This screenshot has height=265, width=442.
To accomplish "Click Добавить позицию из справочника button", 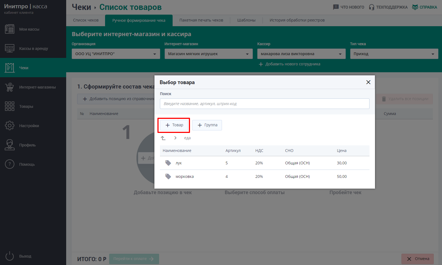I will coord(116,99).
